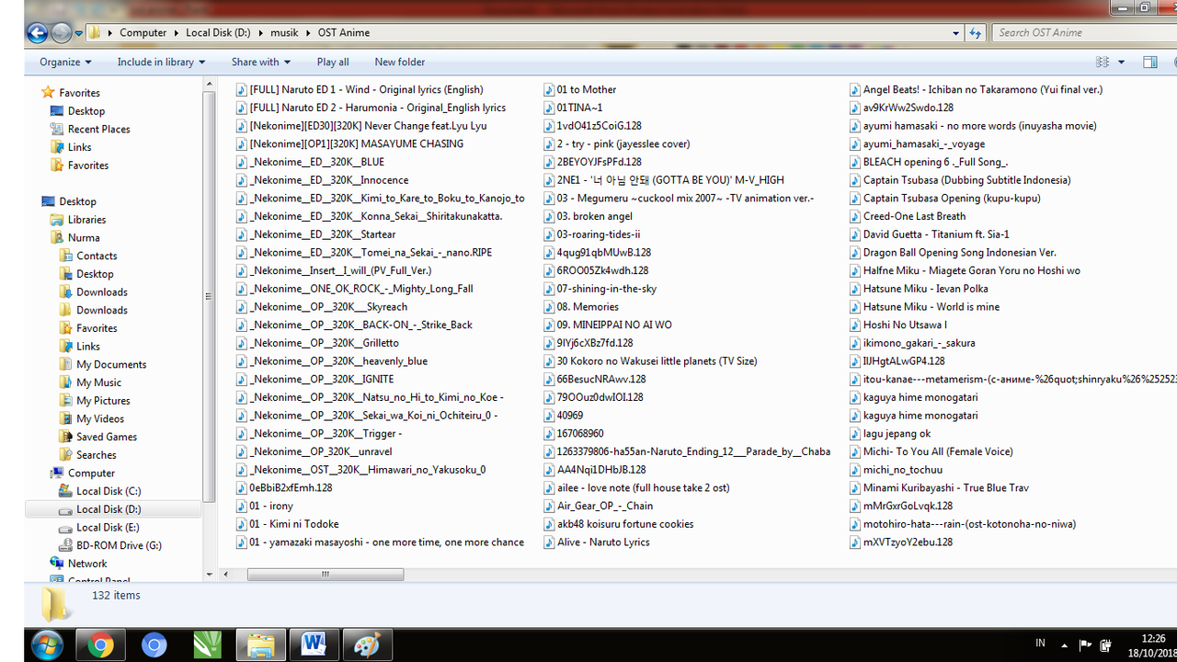This screenshot has width=1177, height=662.
Task: Open the Share with dropdown
Action: (x=260, y=62)
